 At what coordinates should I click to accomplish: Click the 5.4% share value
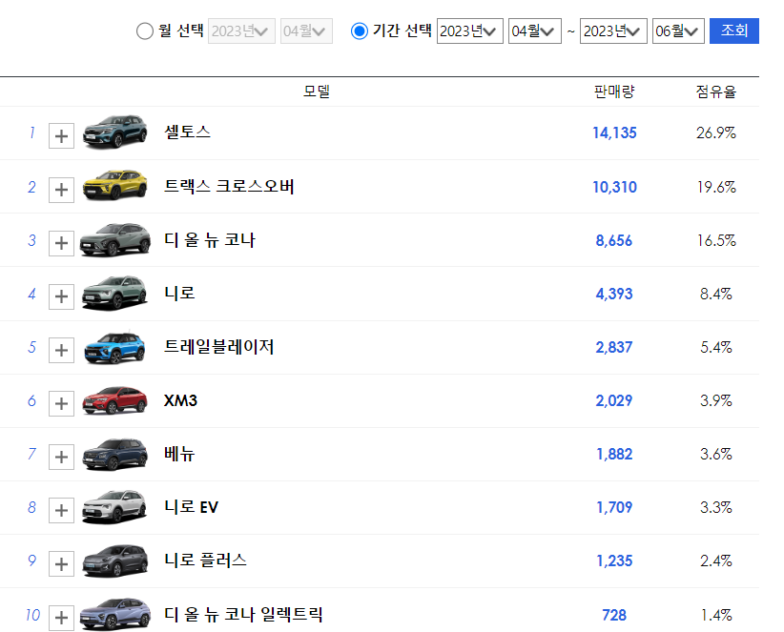point(716,347)
